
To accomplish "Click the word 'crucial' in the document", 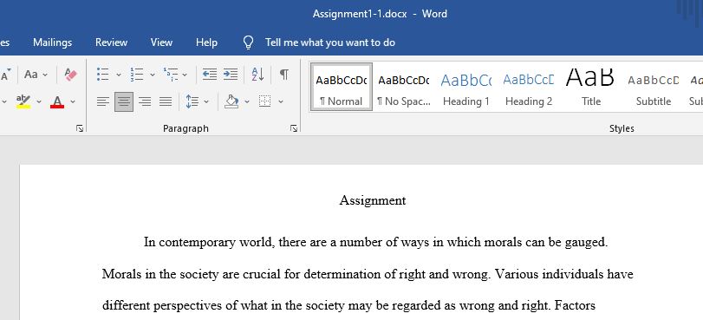I will click(262, 274).
